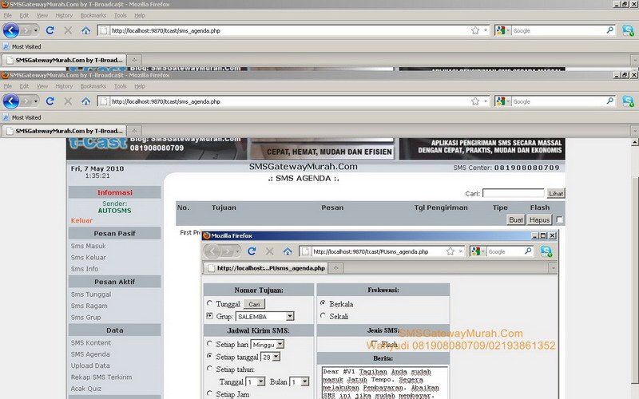Screen dimensions: 639x399
Task: Click the Informasi sidebar heading
Action: 114,192
